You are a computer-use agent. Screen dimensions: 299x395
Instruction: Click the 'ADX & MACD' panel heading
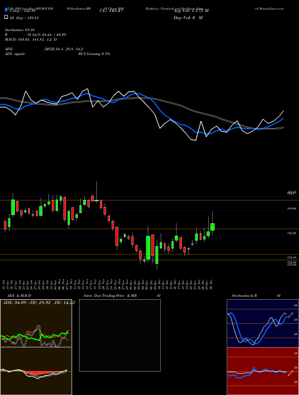(19, 296)
